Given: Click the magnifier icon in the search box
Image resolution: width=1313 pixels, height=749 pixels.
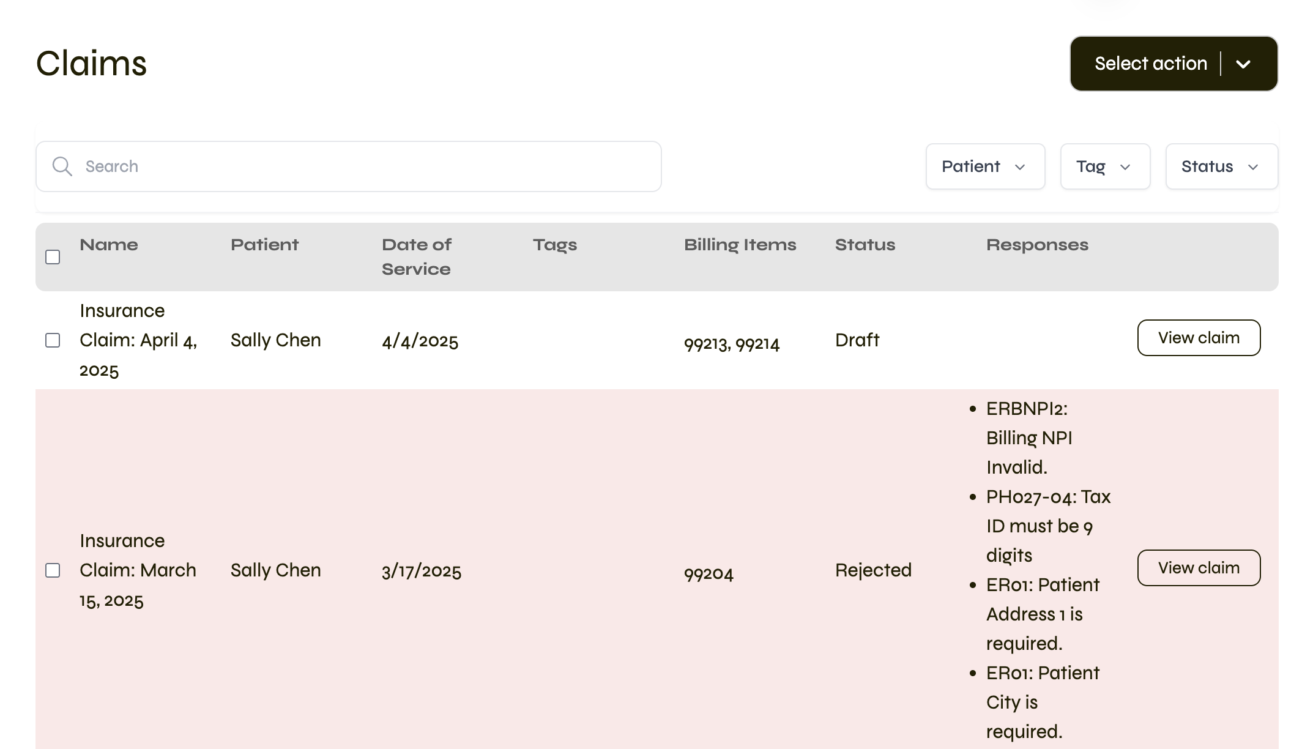Looking at the screenshot, I should click(62, 166).
